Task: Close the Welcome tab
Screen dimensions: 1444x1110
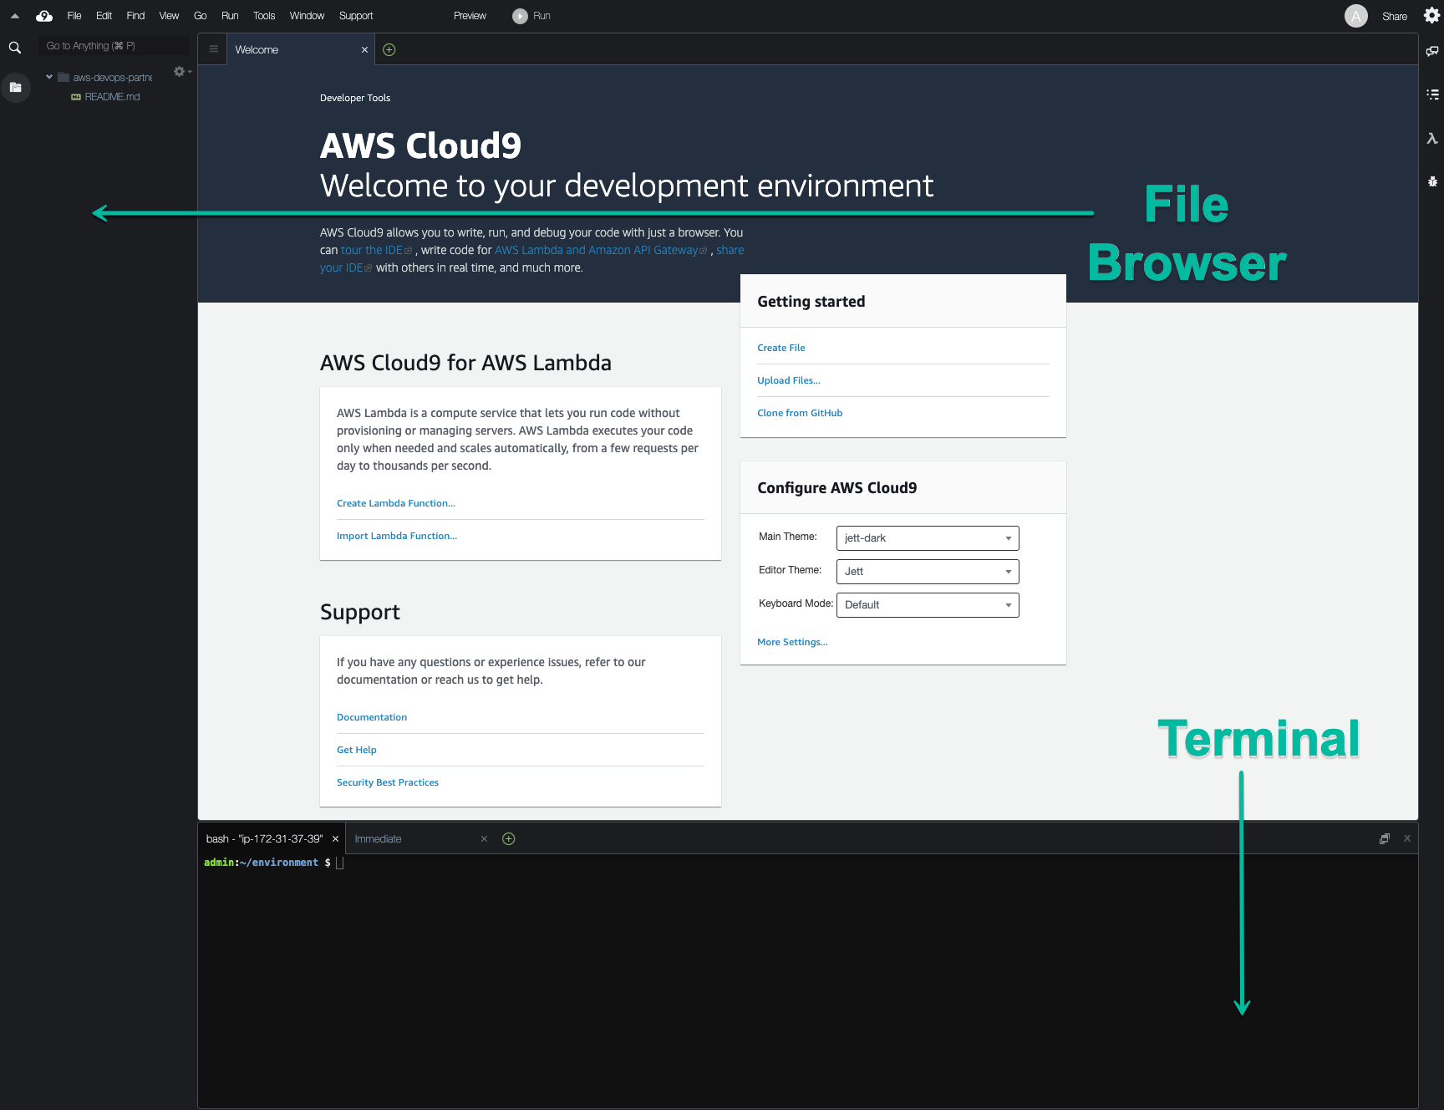Action: point(364,50)
